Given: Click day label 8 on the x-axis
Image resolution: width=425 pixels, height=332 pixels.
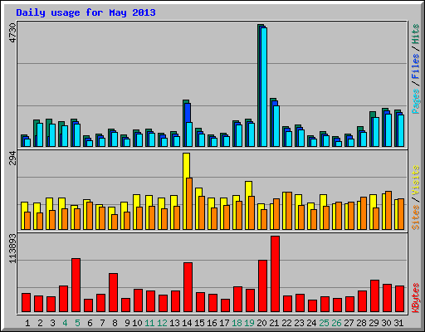Looking at the screenshot, I should (115, 323).
